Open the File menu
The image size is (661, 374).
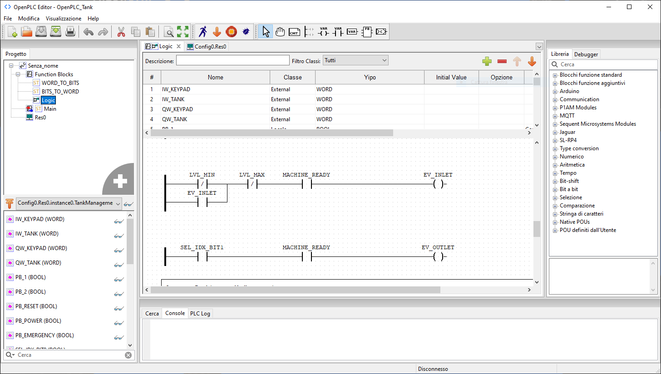8,19
